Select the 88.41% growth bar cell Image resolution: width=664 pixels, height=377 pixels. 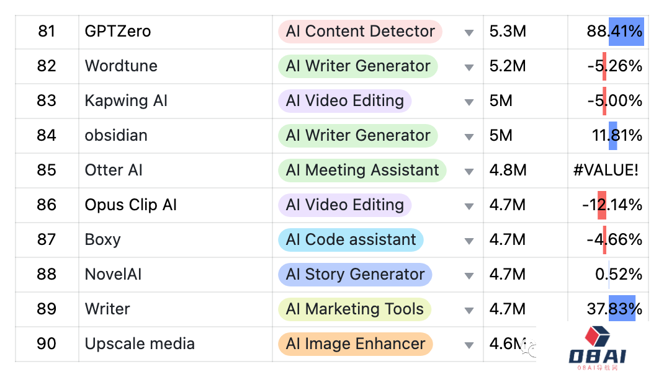(608, 32)
